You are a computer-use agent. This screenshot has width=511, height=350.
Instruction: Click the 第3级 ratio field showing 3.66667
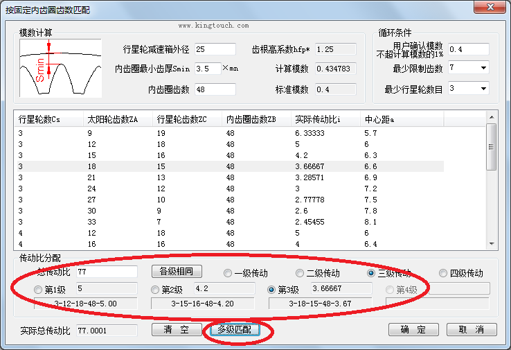click(x=341, y=288)
